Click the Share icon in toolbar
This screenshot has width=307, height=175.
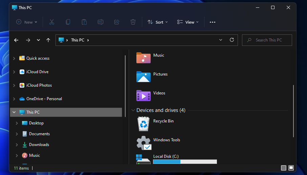(x=117, y=22)
